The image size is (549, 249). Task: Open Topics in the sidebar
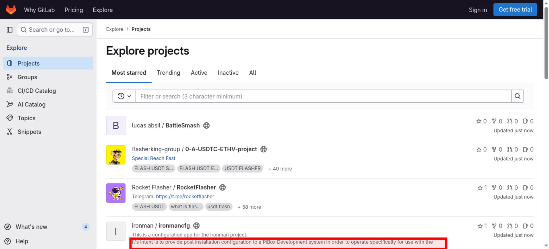[x=48, y=118]
